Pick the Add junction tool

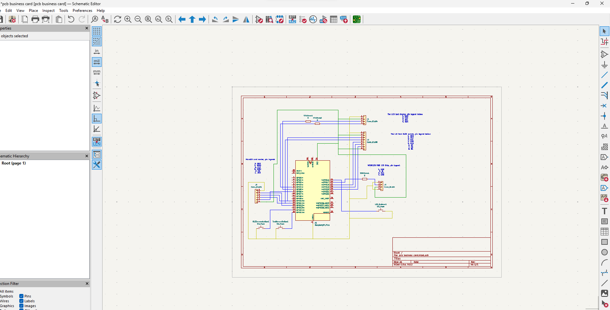tap(604, 116)
